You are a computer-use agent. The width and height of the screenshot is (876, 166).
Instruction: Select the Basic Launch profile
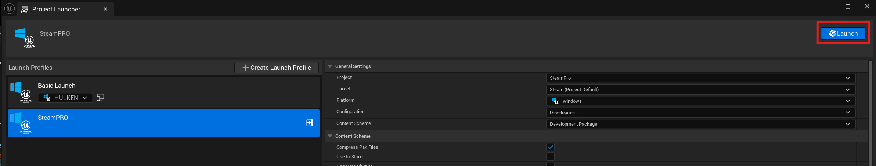click(164, 92)
